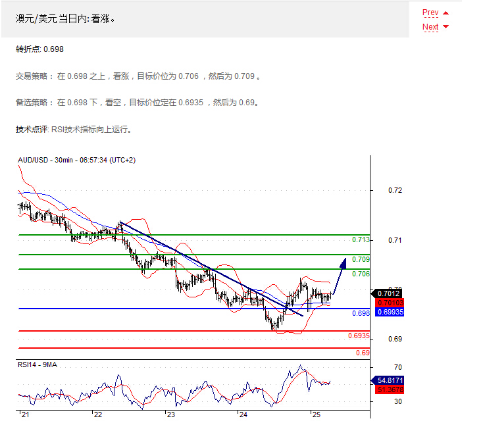Click the 0.69 price axis label
The height and width of the screenshot is (427, 483).
395,339
